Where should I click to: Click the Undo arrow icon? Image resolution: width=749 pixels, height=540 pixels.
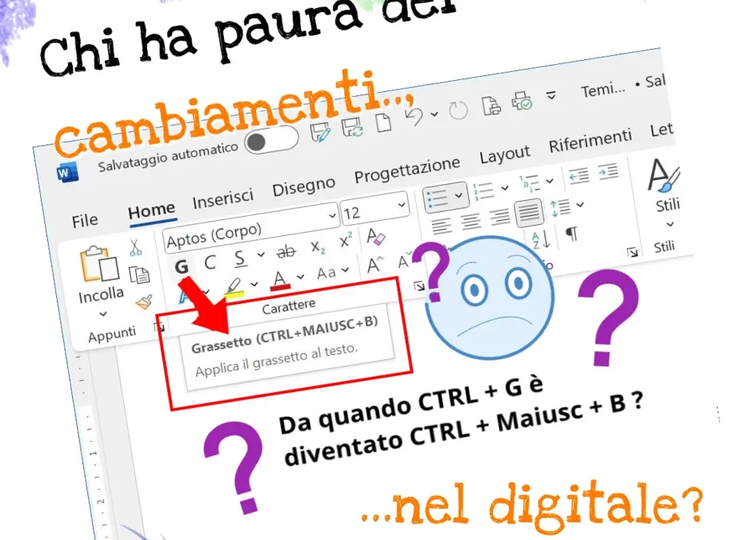pos(414,117)
